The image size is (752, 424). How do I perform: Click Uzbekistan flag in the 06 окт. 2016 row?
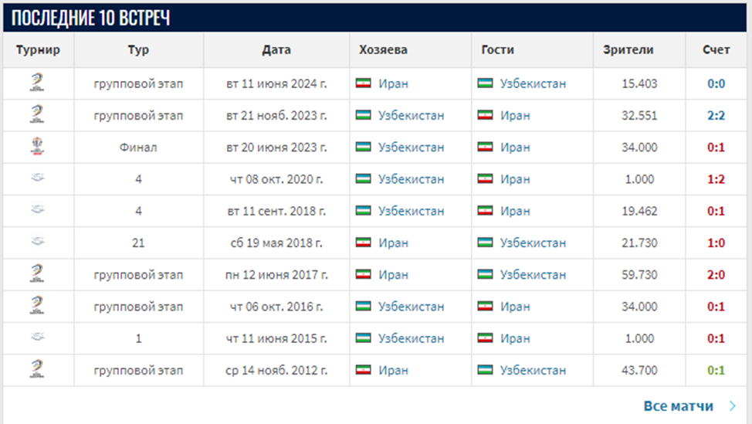click(363, 307)
